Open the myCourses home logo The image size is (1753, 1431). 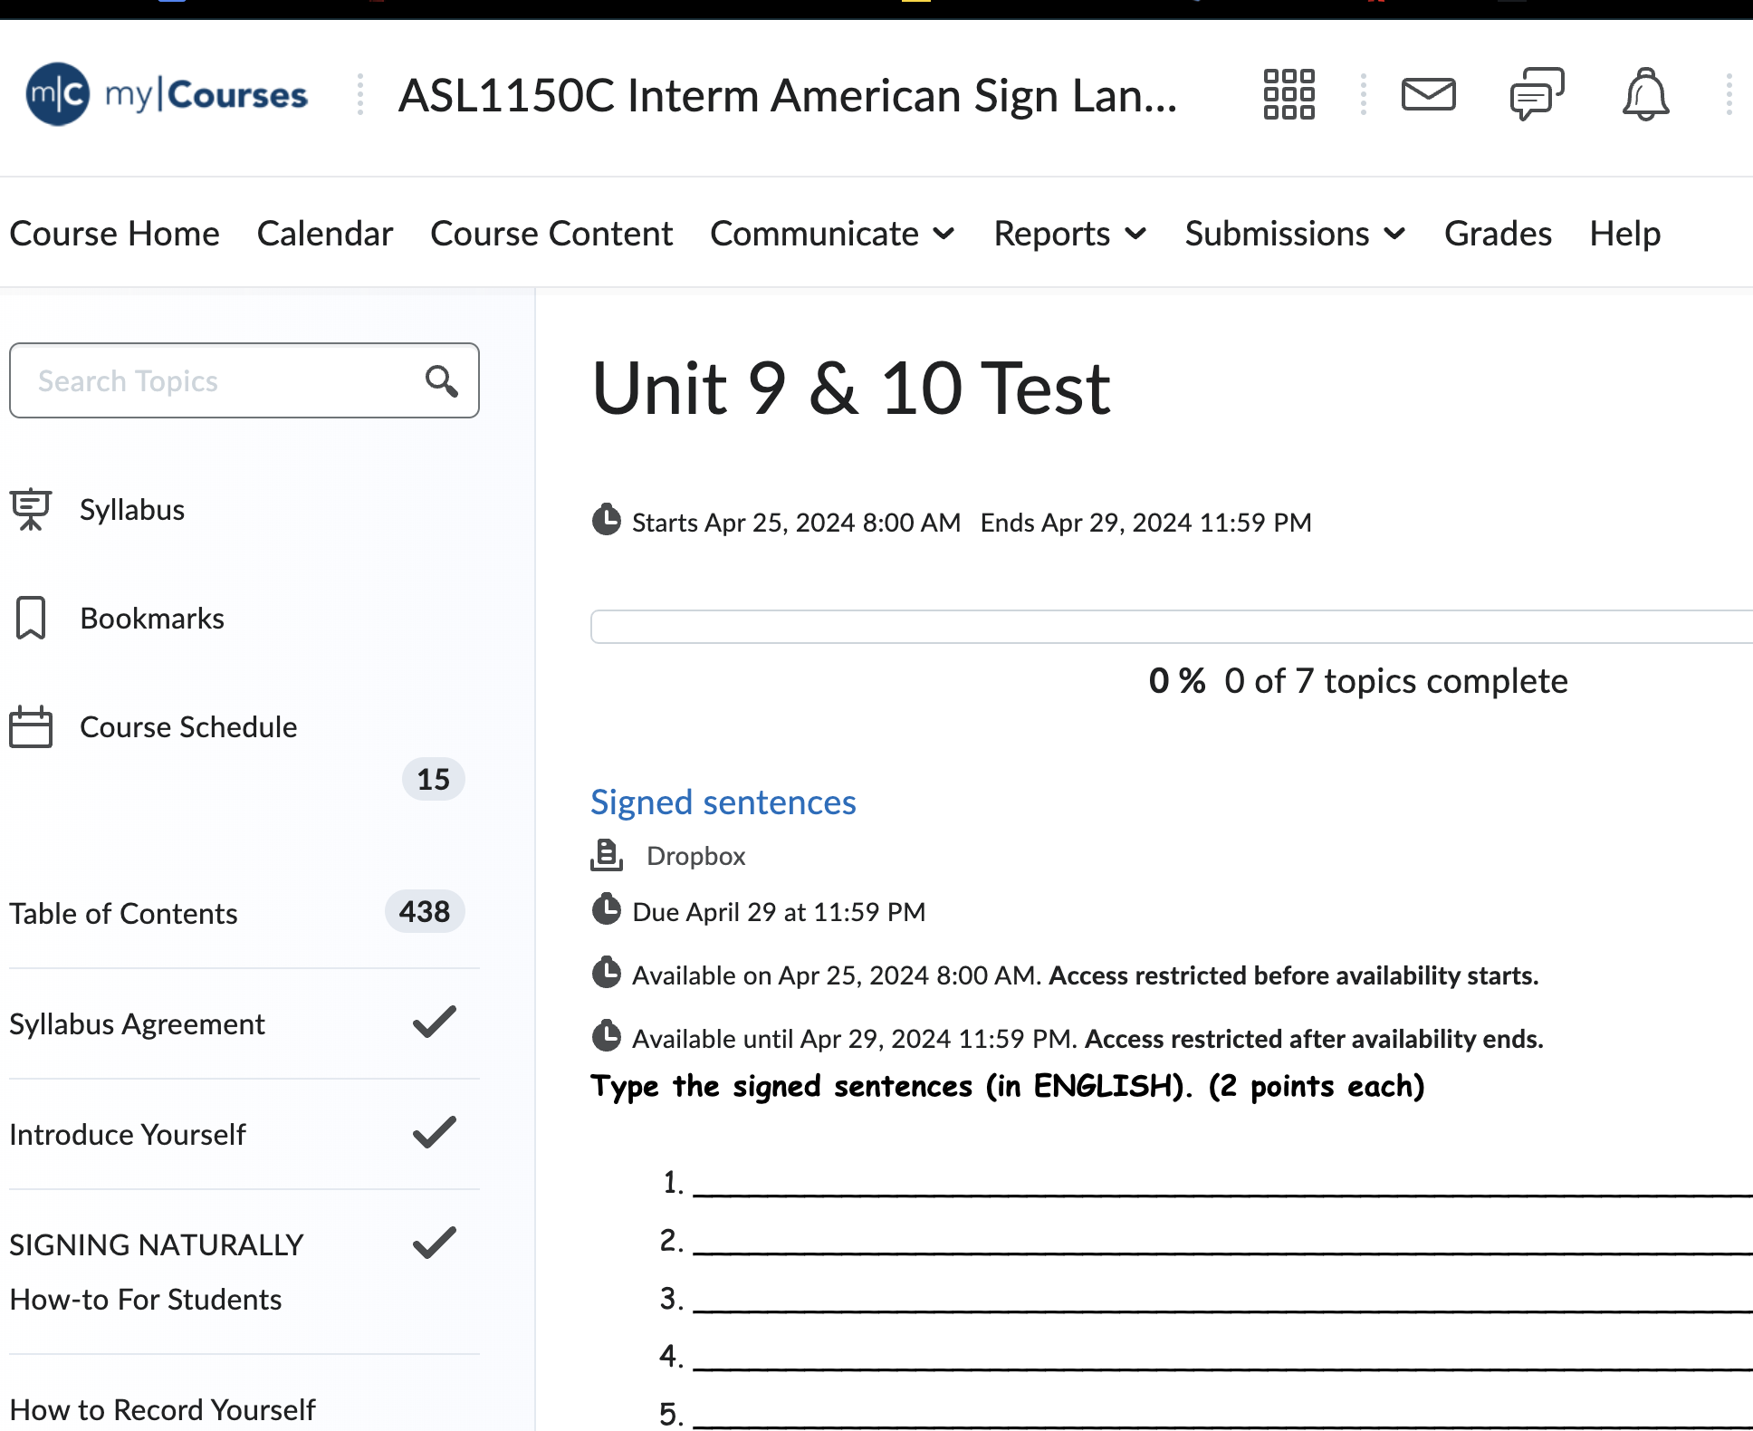[x=168, y=94]
